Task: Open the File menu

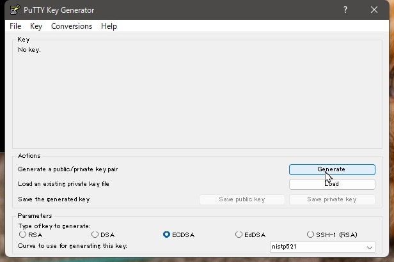Action: pos(15,26)
